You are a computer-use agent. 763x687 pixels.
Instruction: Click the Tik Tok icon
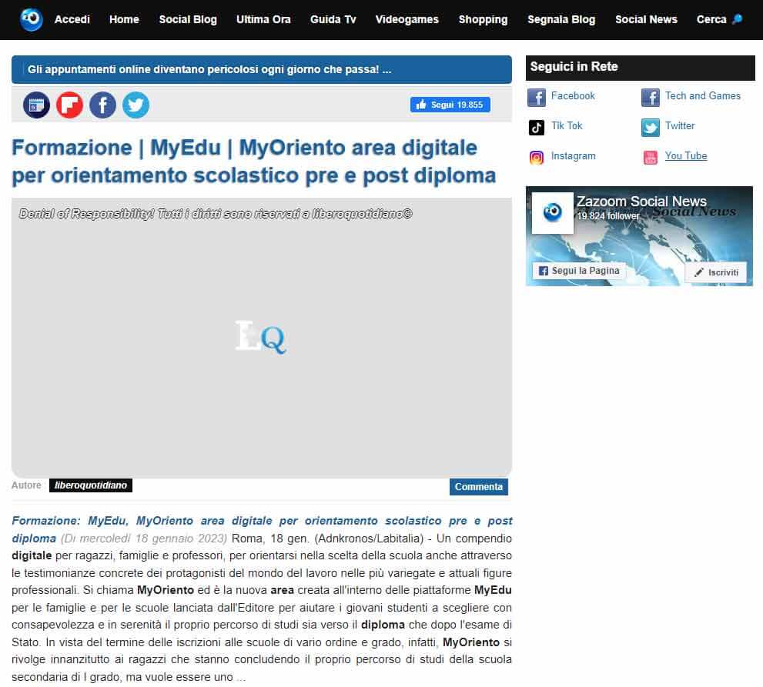[536, 128]
